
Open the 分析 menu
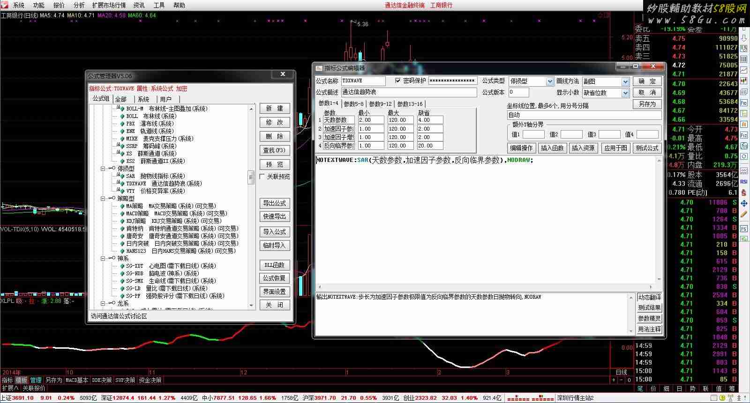click(79, 5)
